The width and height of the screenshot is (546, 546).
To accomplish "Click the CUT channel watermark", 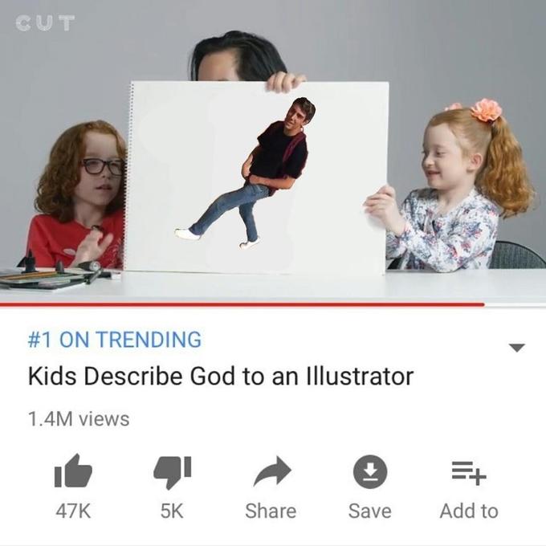I will point(45,23).
